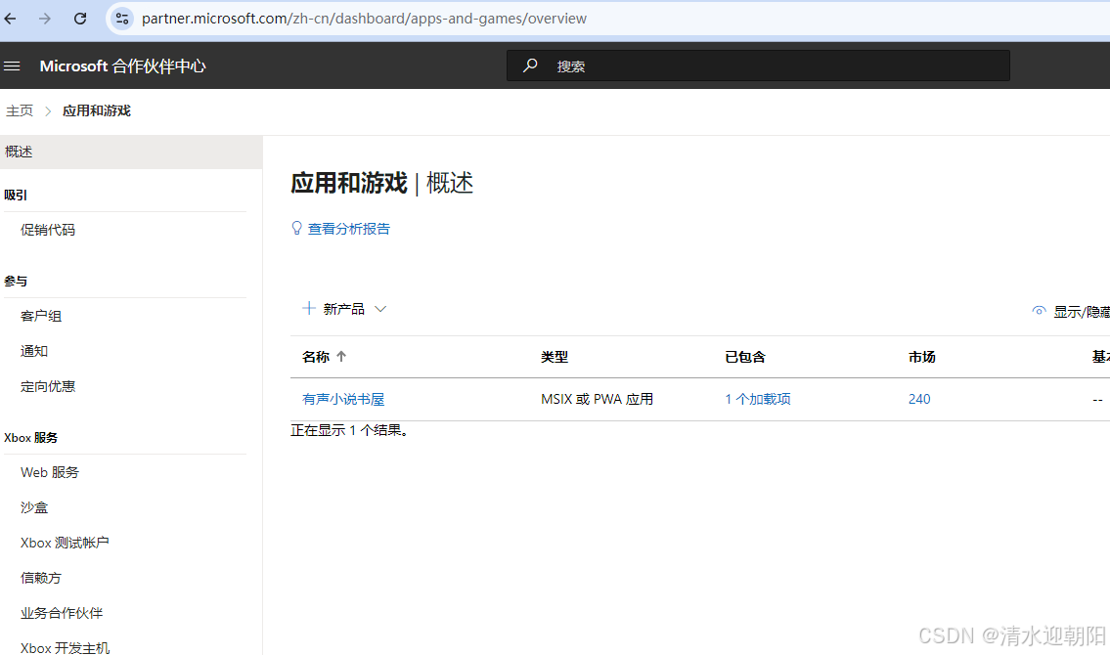Click 应用和游戏 in the breadcrumb

click(96, 110)
